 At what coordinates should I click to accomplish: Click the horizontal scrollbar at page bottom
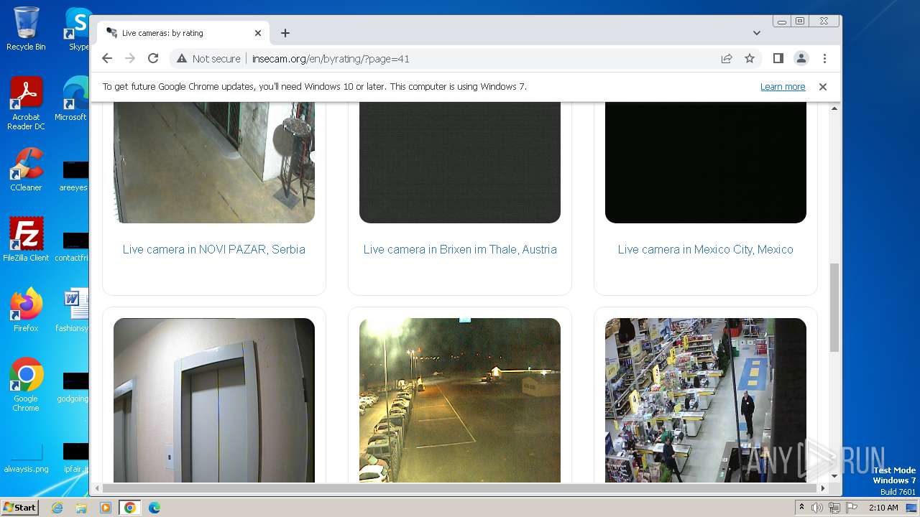click(x=460, y=488)
